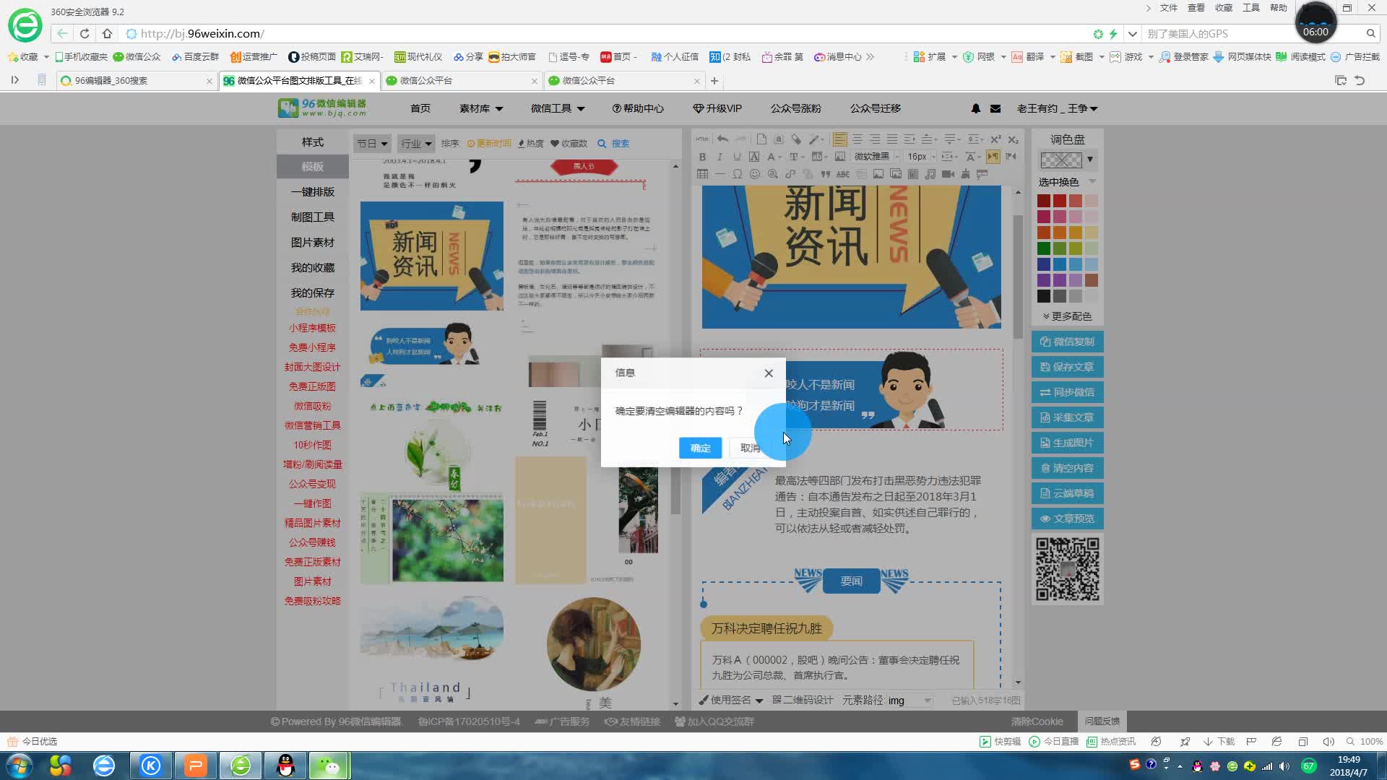Click the 同步微信 sync button
1387x780 pixels.
tap(1067, 391)
